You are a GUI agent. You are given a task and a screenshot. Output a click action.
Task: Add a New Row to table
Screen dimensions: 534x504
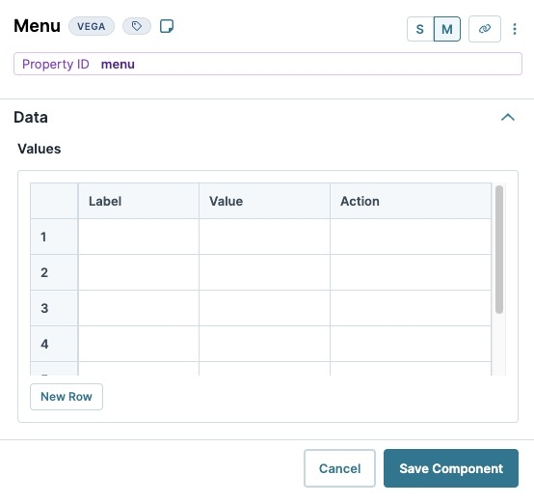point(67,397)
